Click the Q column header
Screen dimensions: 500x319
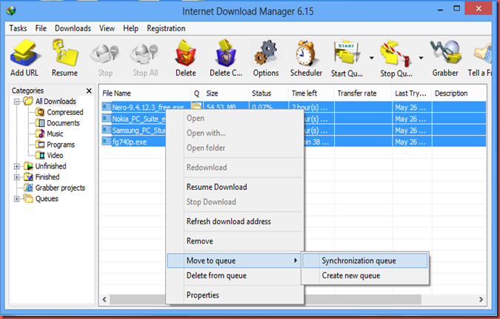(197, 93)
